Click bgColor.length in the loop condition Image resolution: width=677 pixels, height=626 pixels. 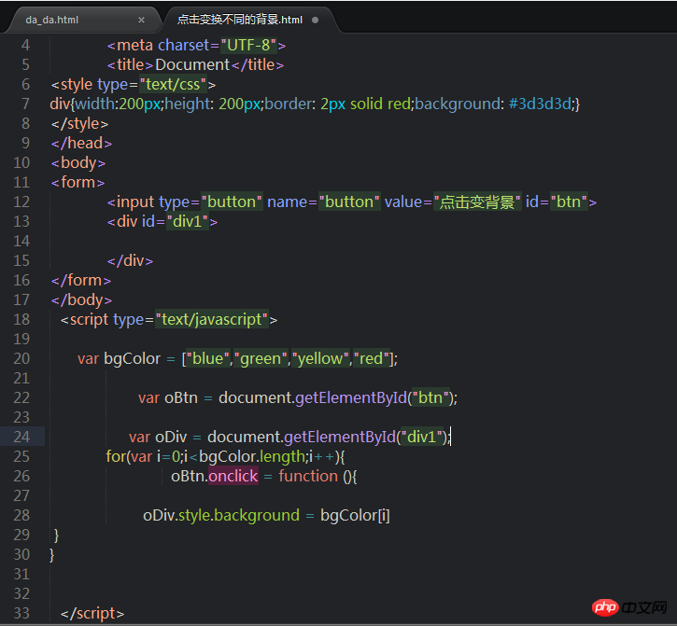[252, 456]
